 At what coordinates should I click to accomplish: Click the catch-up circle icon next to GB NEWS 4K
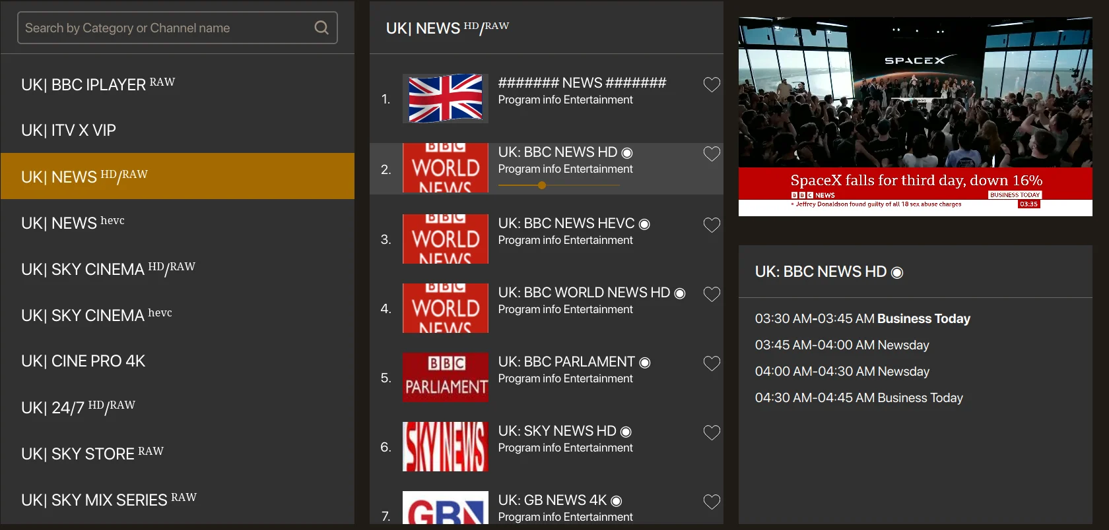tap(616, 501)
